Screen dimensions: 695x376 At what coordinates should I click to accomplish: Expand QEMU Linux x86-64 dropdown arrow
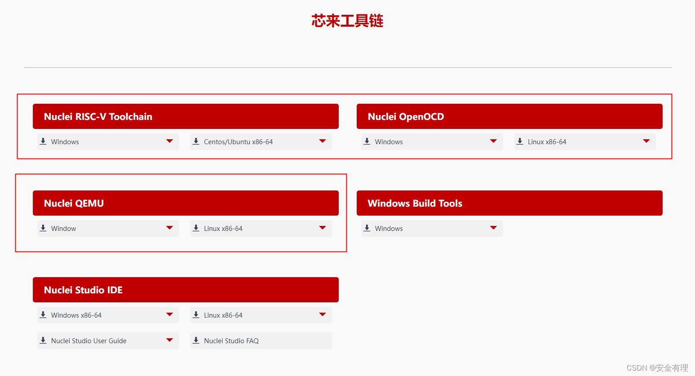point(323,228)
